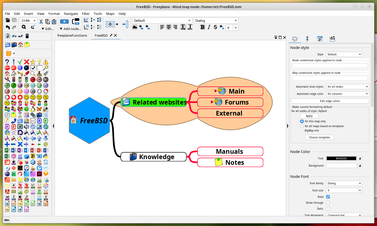Paste from the clipboard icon
Viewport: 377px width, 226px height.
pyautogui.click(x=54, y=22)
